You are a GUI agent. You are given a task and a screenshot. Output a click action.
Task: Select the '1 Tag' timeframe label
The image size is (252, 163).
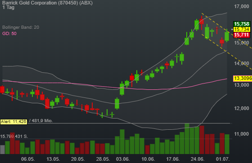coord(9,7)
